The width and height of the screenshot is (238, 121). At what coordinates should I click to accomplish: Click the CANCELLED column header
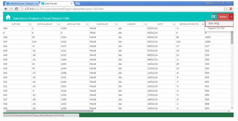(x=102, y=24)
